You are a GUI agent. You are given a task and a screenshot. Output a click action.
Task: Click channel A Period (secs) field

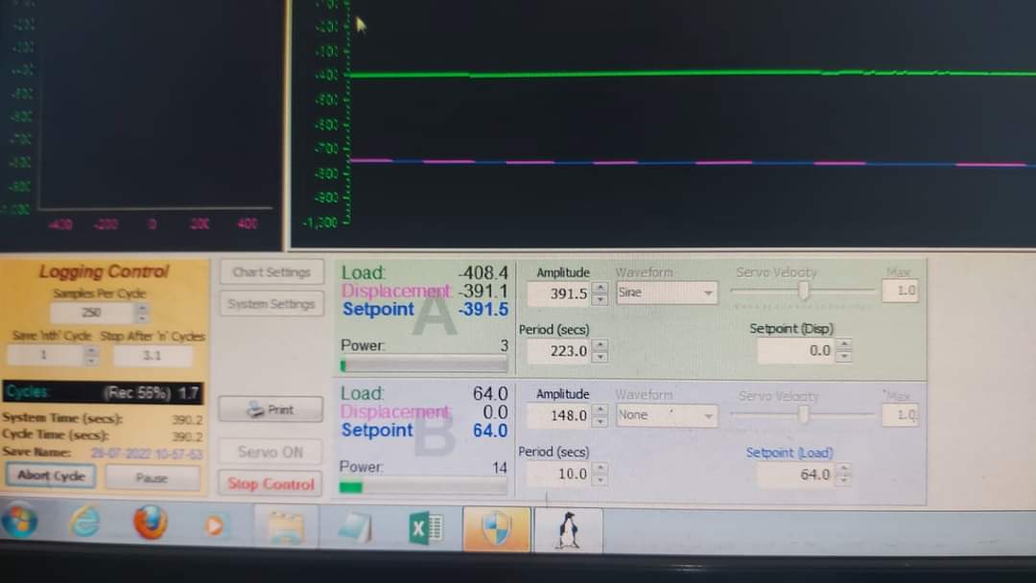coord(558,352)
